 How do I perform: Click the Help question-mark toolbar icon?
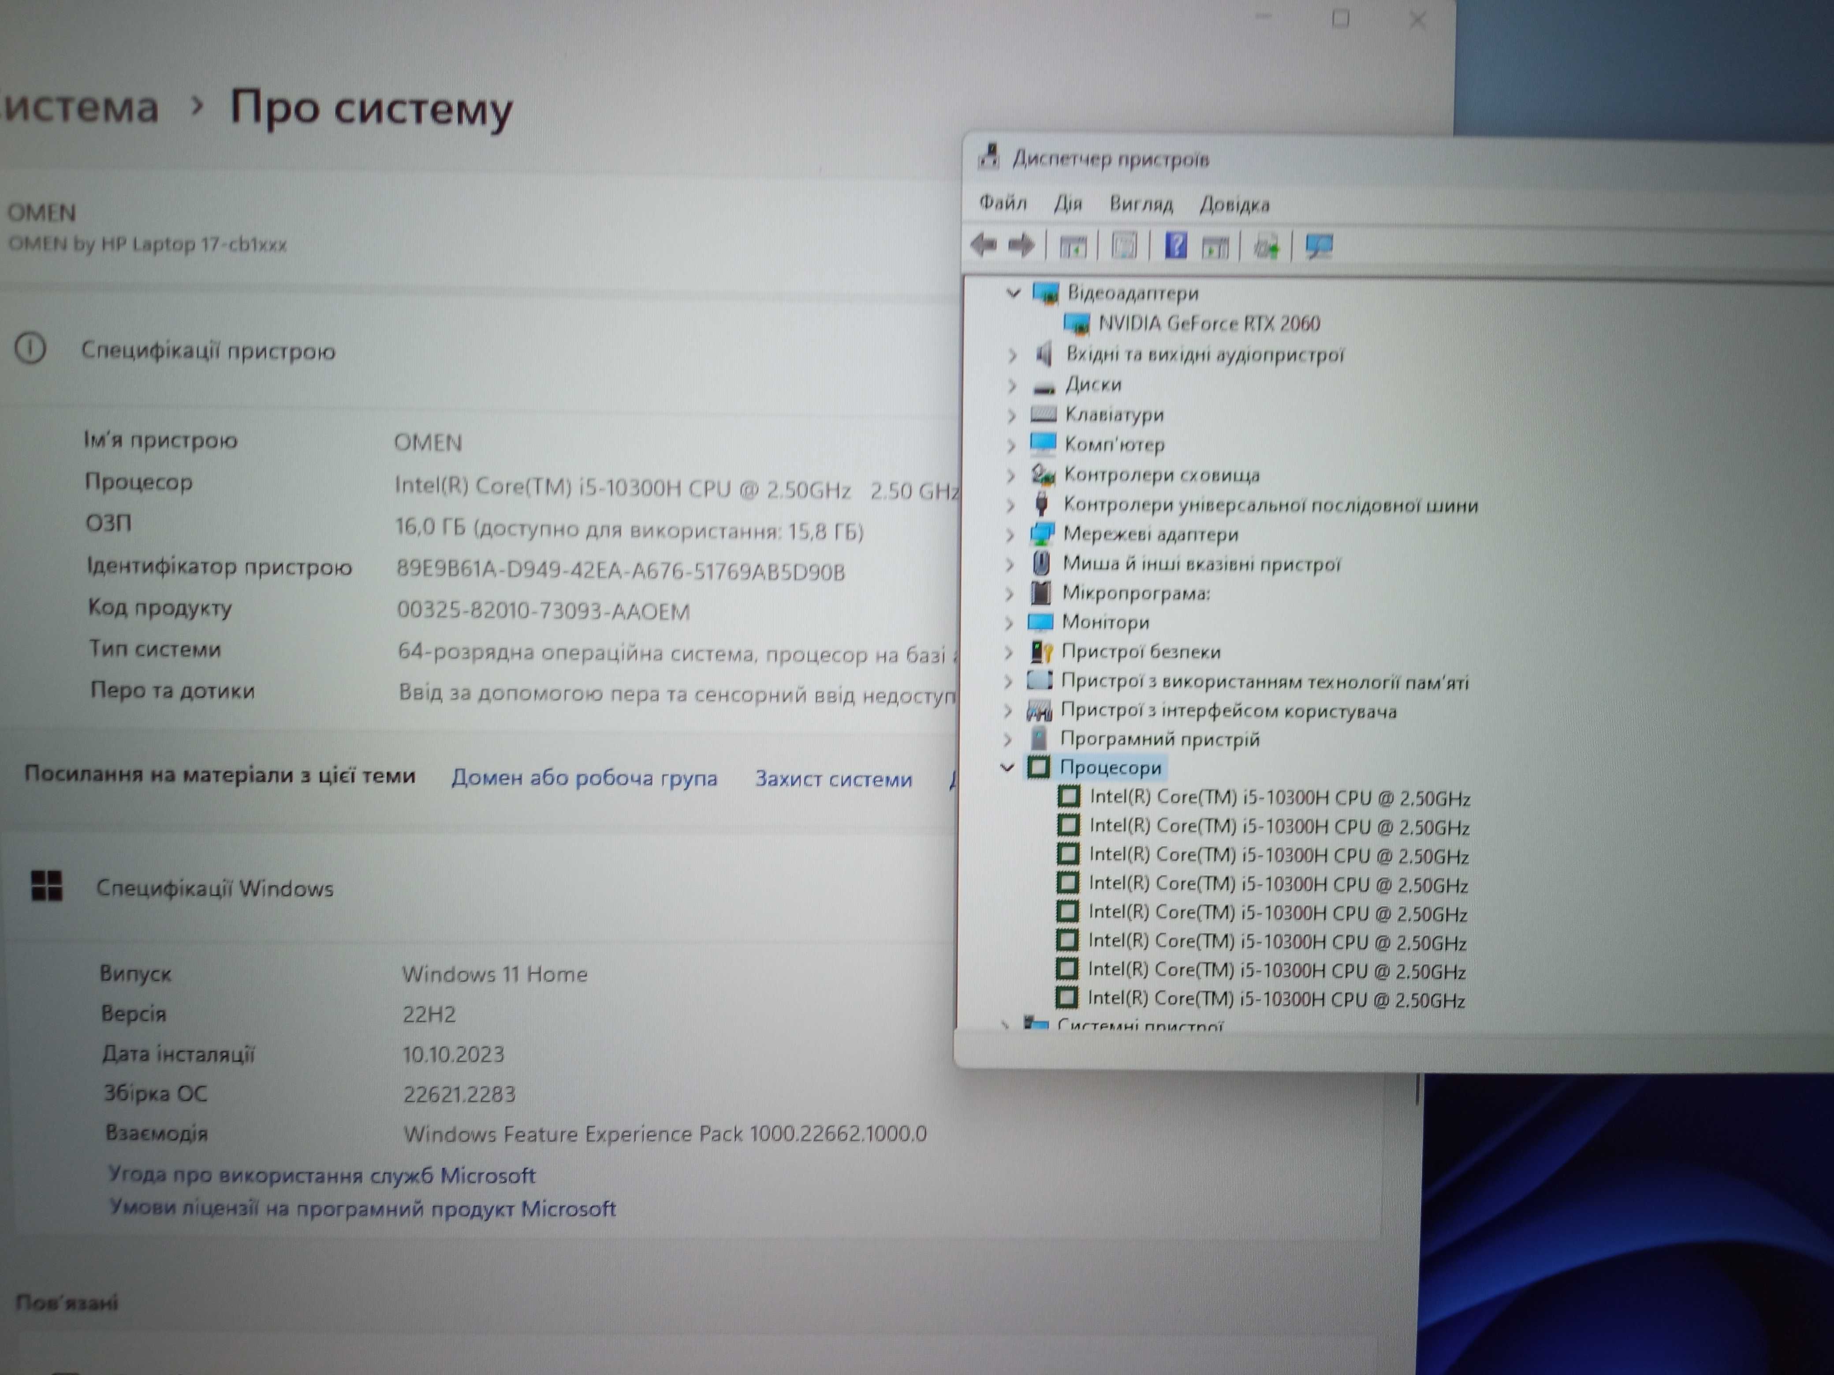[1176, 245]
